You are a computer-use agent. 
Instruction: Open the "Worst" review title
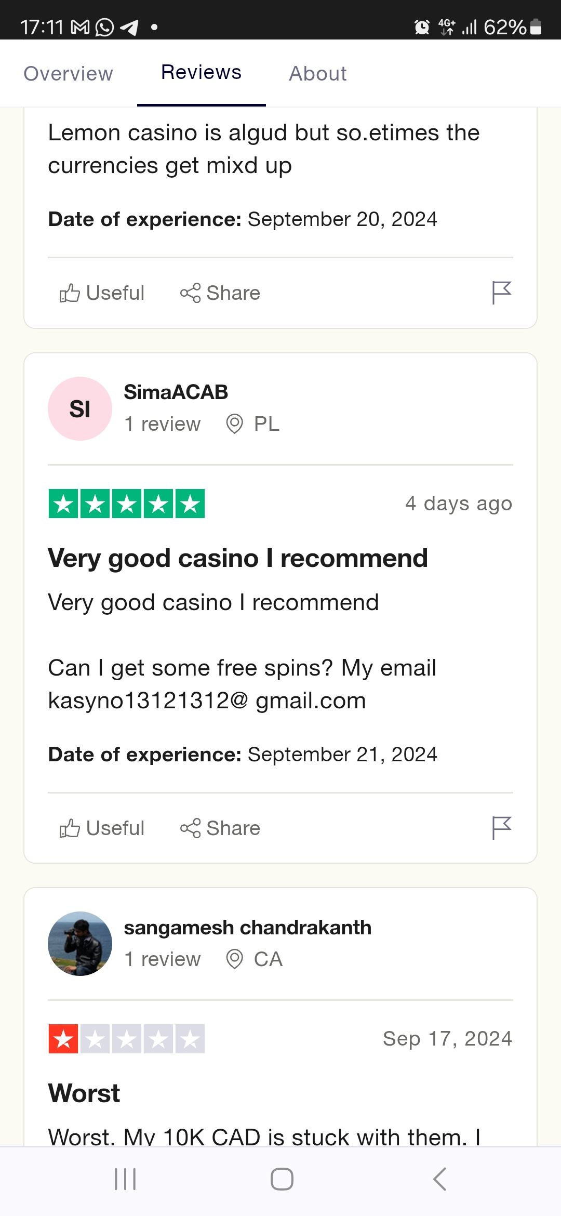[x=84, y=1093]
